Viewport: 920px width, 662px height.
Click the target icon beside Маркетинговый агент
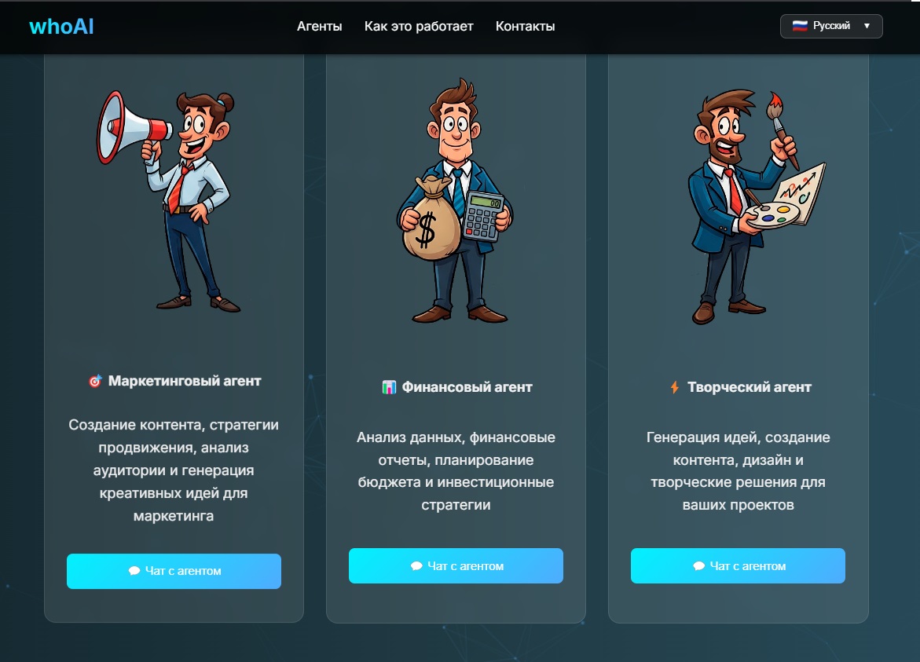(x=95, y=381)
